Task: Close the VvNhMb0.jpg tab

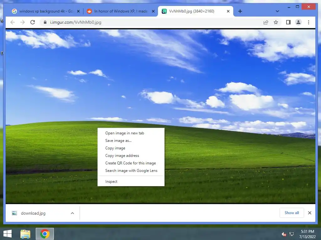Action: 228,11
